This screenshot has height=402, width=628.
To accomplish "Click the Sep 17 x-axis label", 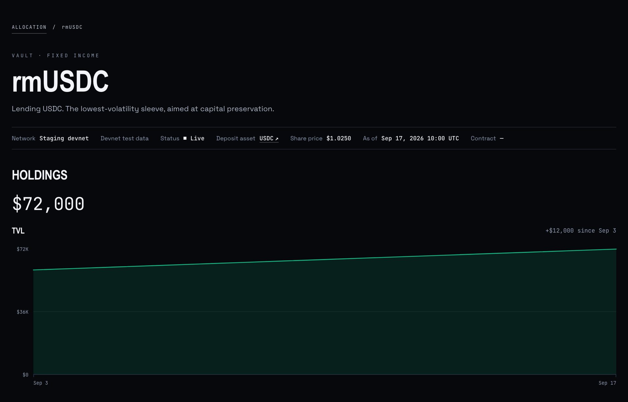I will pos(607,383).
